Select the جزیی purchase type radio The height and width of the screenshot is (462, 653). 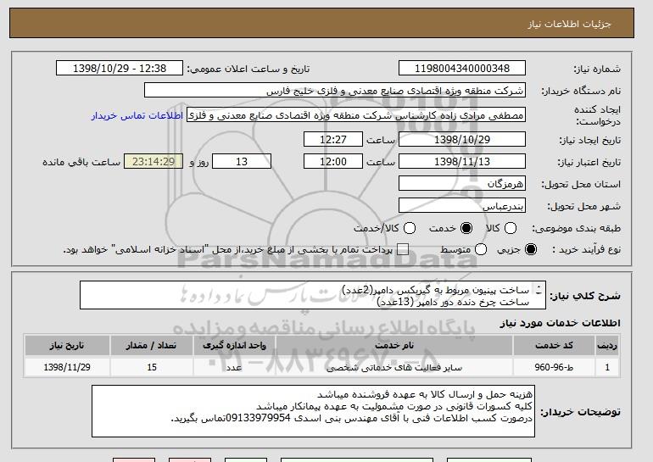[x=531, y=249]
